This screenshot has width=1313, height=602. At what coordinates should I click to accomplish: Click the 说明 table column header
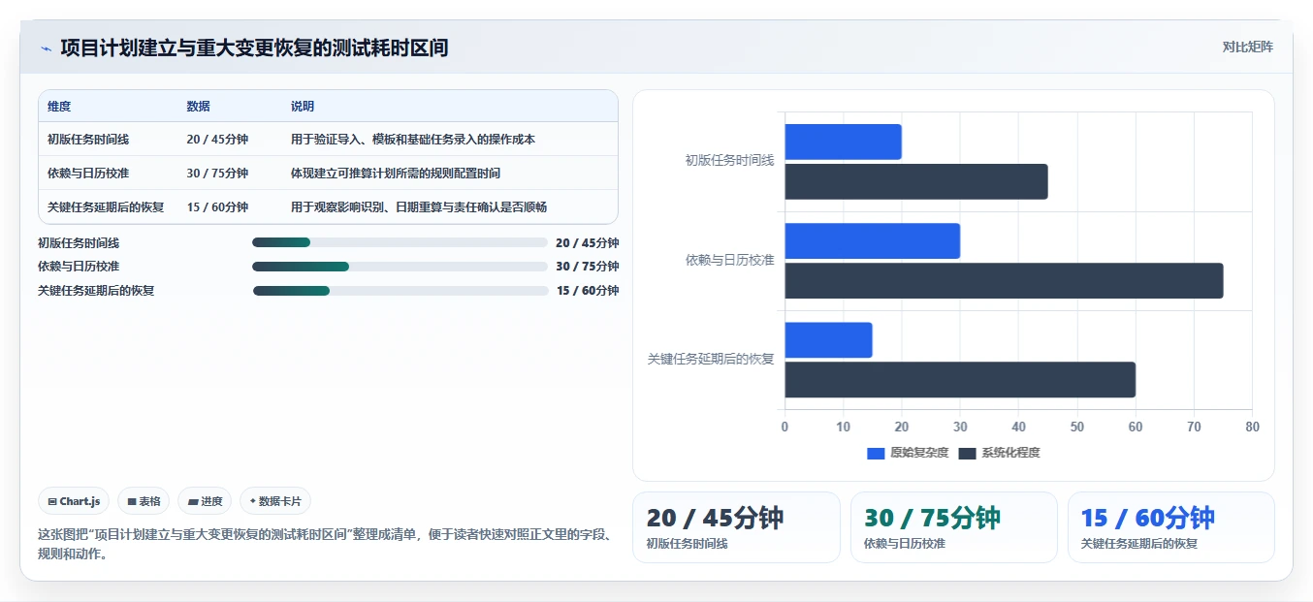click(303, 107)
